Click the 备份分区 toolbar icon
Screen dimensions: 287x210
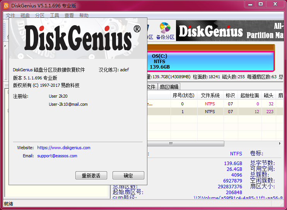[165, 31]
